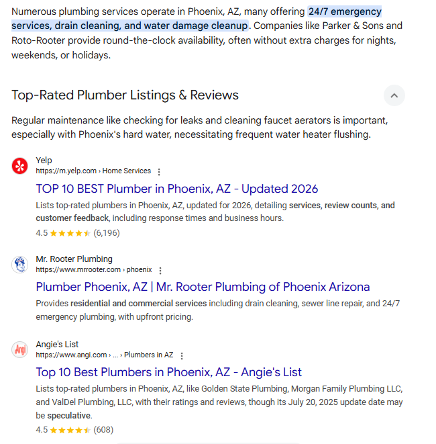Viewport: 436px width, 444px height.
Task: Open Mr. Rooter Plumbing of Phoenix link
Action: click(x=203, y=287)
